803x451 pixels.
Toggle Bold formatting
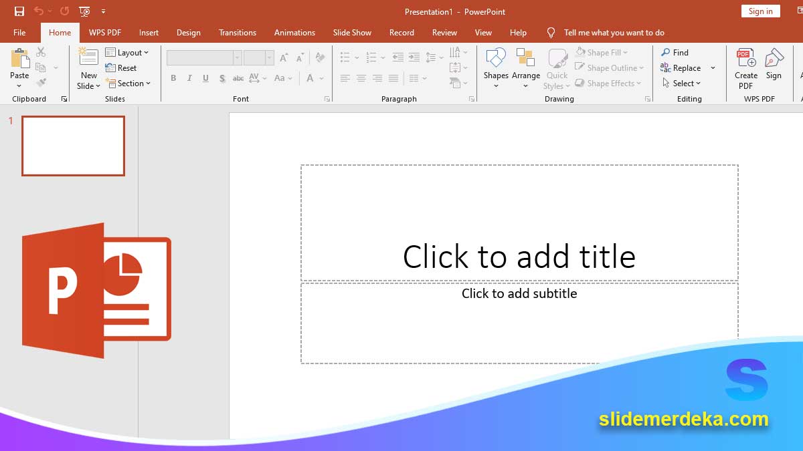point(173,78)
